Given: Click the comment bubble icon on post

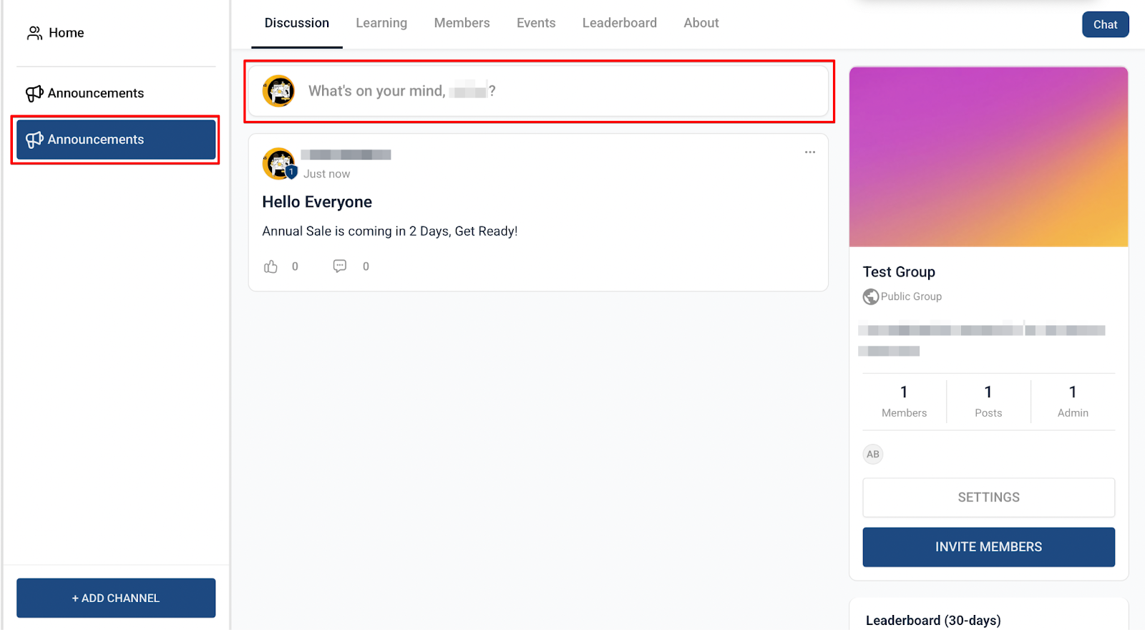Looking at the screenshot, I should (340, 266).
